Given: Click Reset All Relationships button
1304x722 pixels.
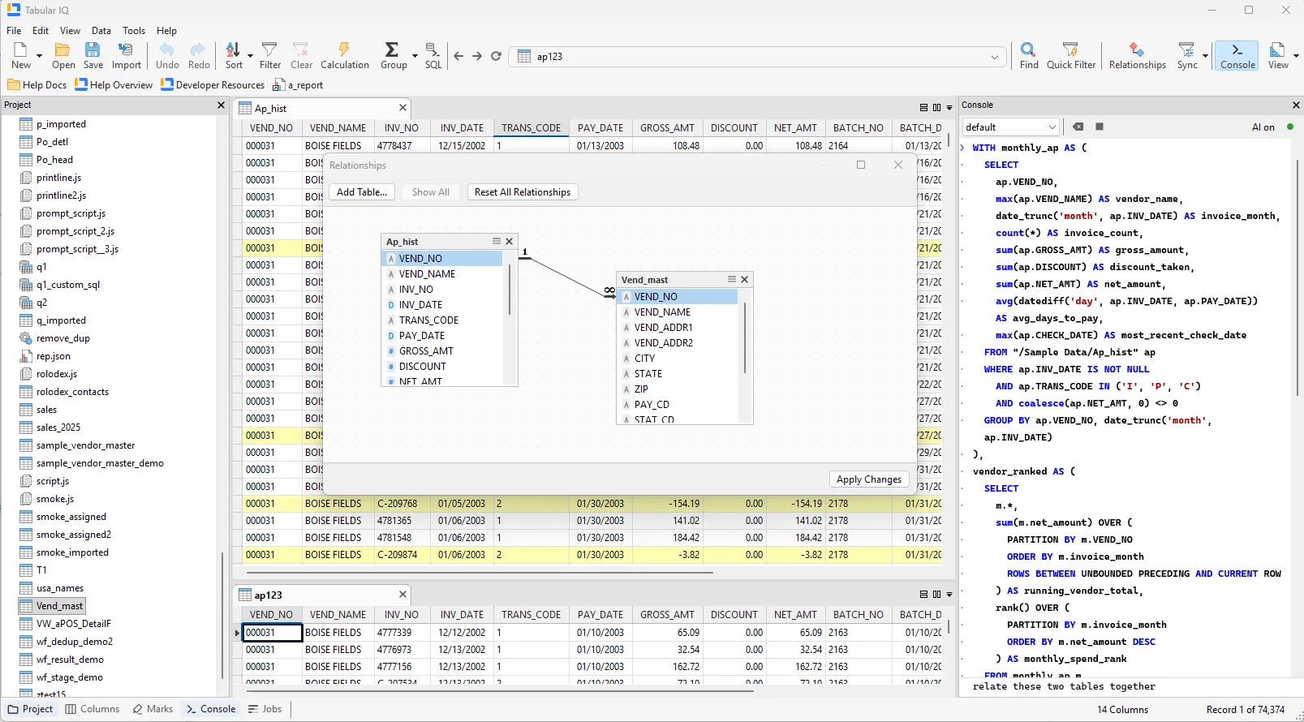Looking at the screenshot, I should (523, 192).
